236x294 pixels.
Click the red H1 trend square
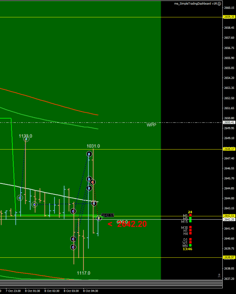click(190, 230)
